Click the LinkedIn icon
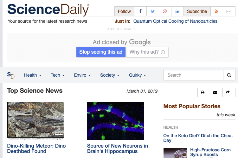 pos(177,11)
